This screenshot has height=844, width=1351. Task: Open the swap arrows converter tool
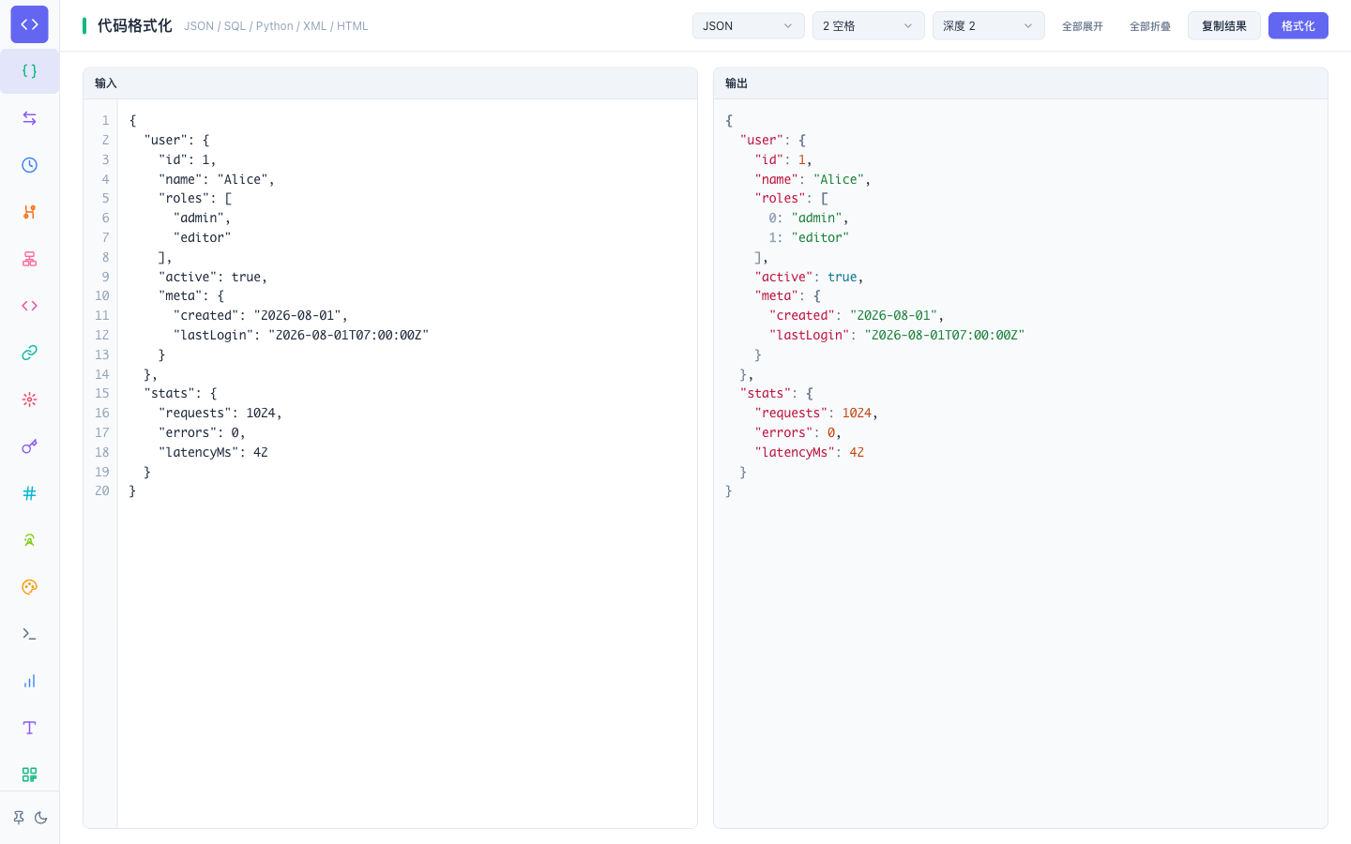click(29, 118)
